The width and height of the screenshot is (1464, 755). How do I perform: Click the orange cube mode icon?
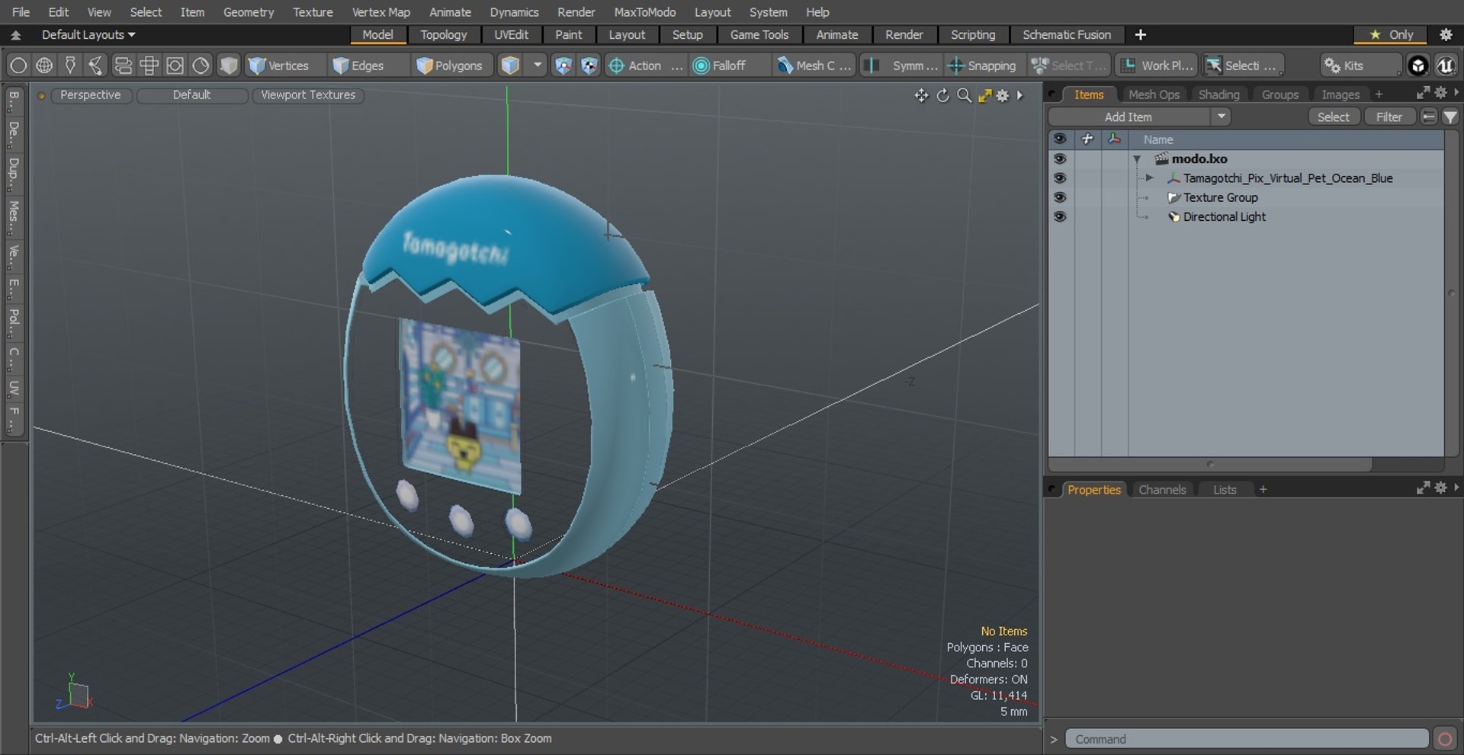pos(510,66)
